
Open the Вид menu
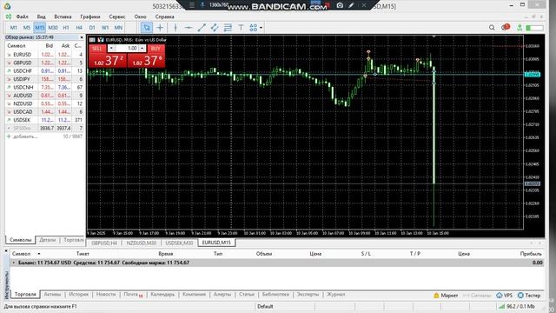tap(41, 17)
